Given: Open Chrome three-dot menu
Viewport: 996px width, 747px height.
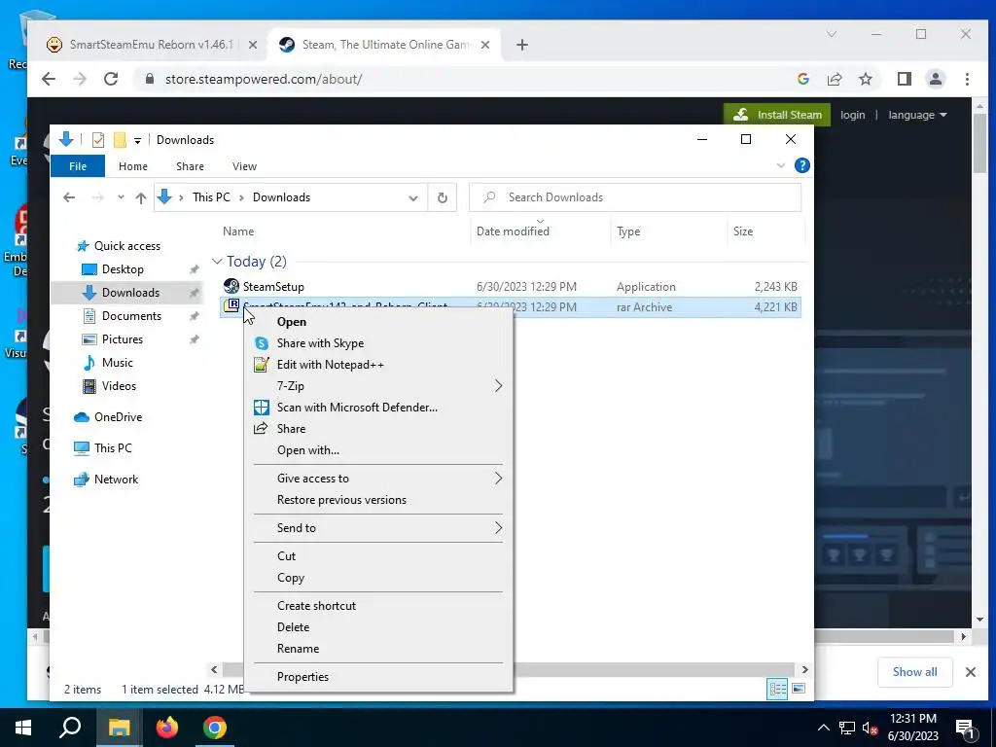Looking at the screenshot, I should click(967, 79).
